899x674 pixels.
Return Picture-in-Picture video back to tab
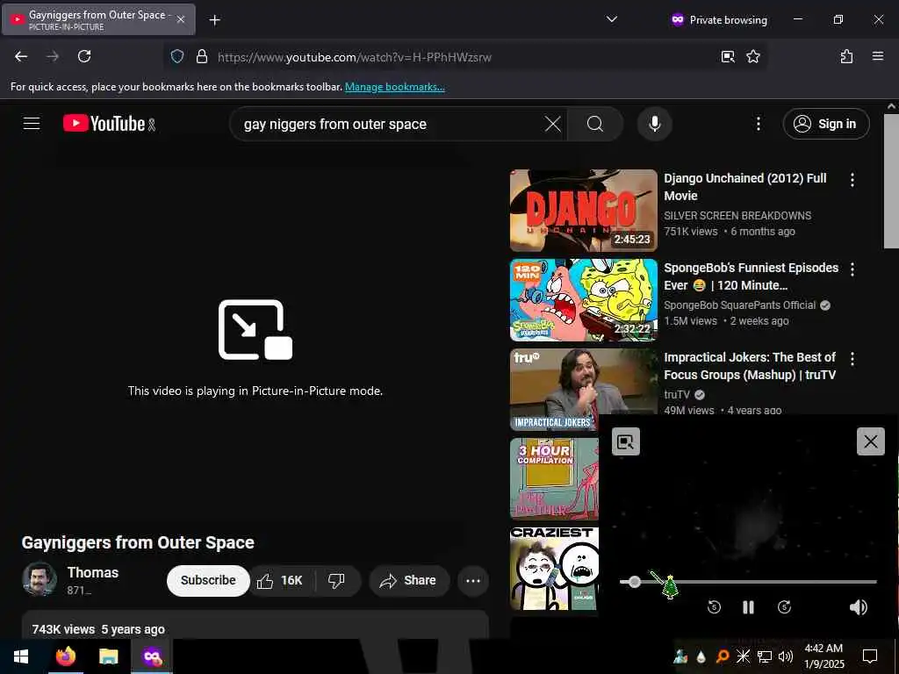click(x=625, y=441)
